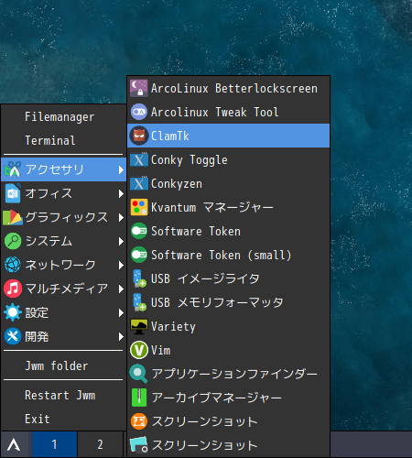412x458 pixels.
Task: Select the ネットワーク category label
Action: coord(60,265)
